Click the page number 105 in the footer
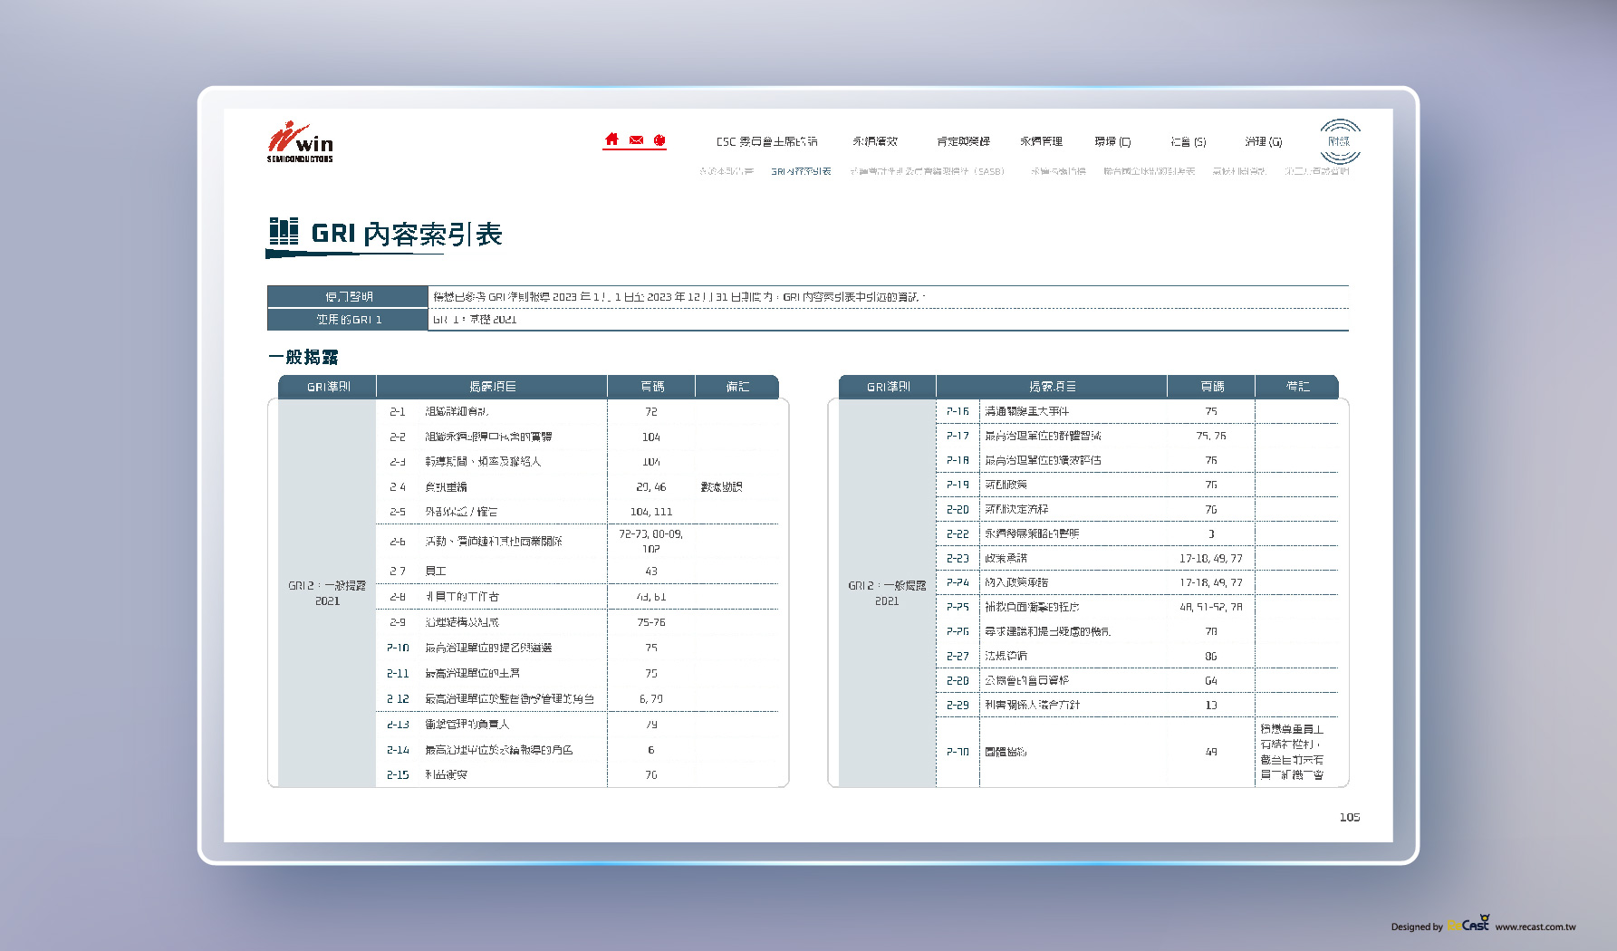 click(1350, 817)
